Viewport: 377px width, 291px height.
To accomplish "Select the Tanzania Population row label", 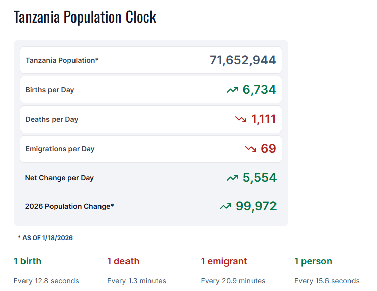I will [x=62, y=60].
